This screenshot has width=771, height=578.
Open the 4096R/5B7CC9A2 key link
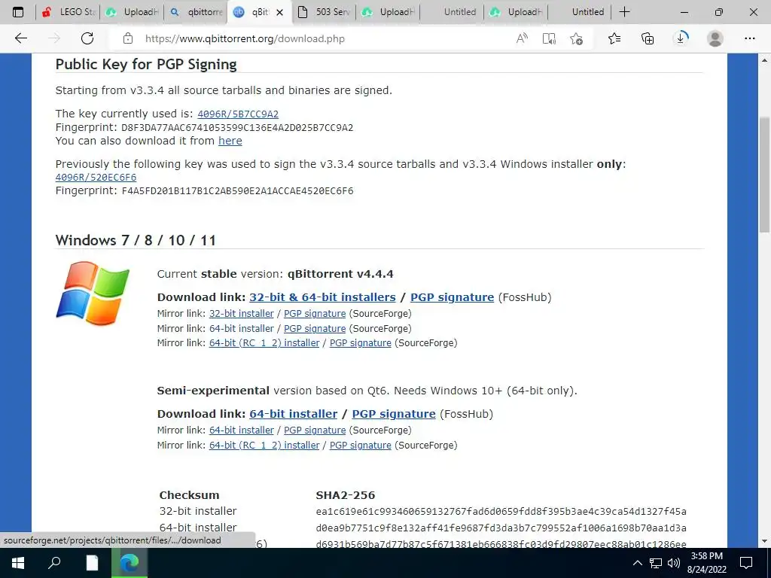pos(238,114)
